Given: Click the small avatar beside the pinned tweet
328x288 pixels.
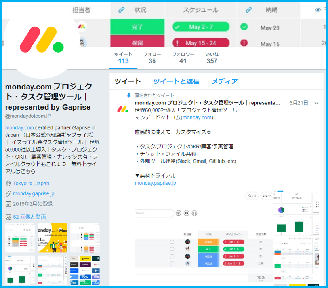Looking at the screenshot, I should click(122, 109).
